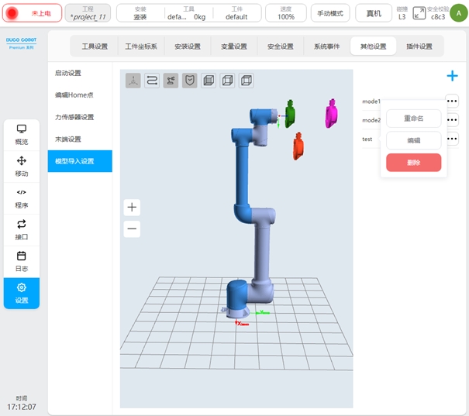Open the speed 100% selector
The image size is (469, 416).
click(285, 13)
